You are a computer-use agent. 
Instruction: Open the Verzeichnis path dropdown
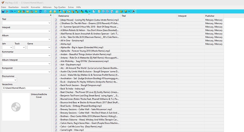(x=49, y=88)
